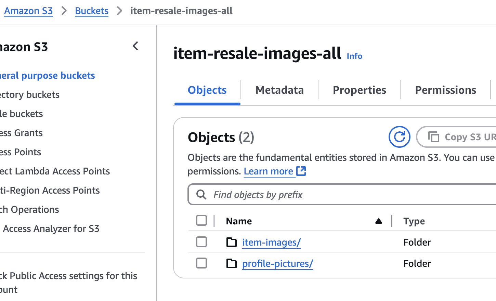Open Object Lambda Access Points in sidebar
Viewport: 496px width, 301px height.
[55, 171]
